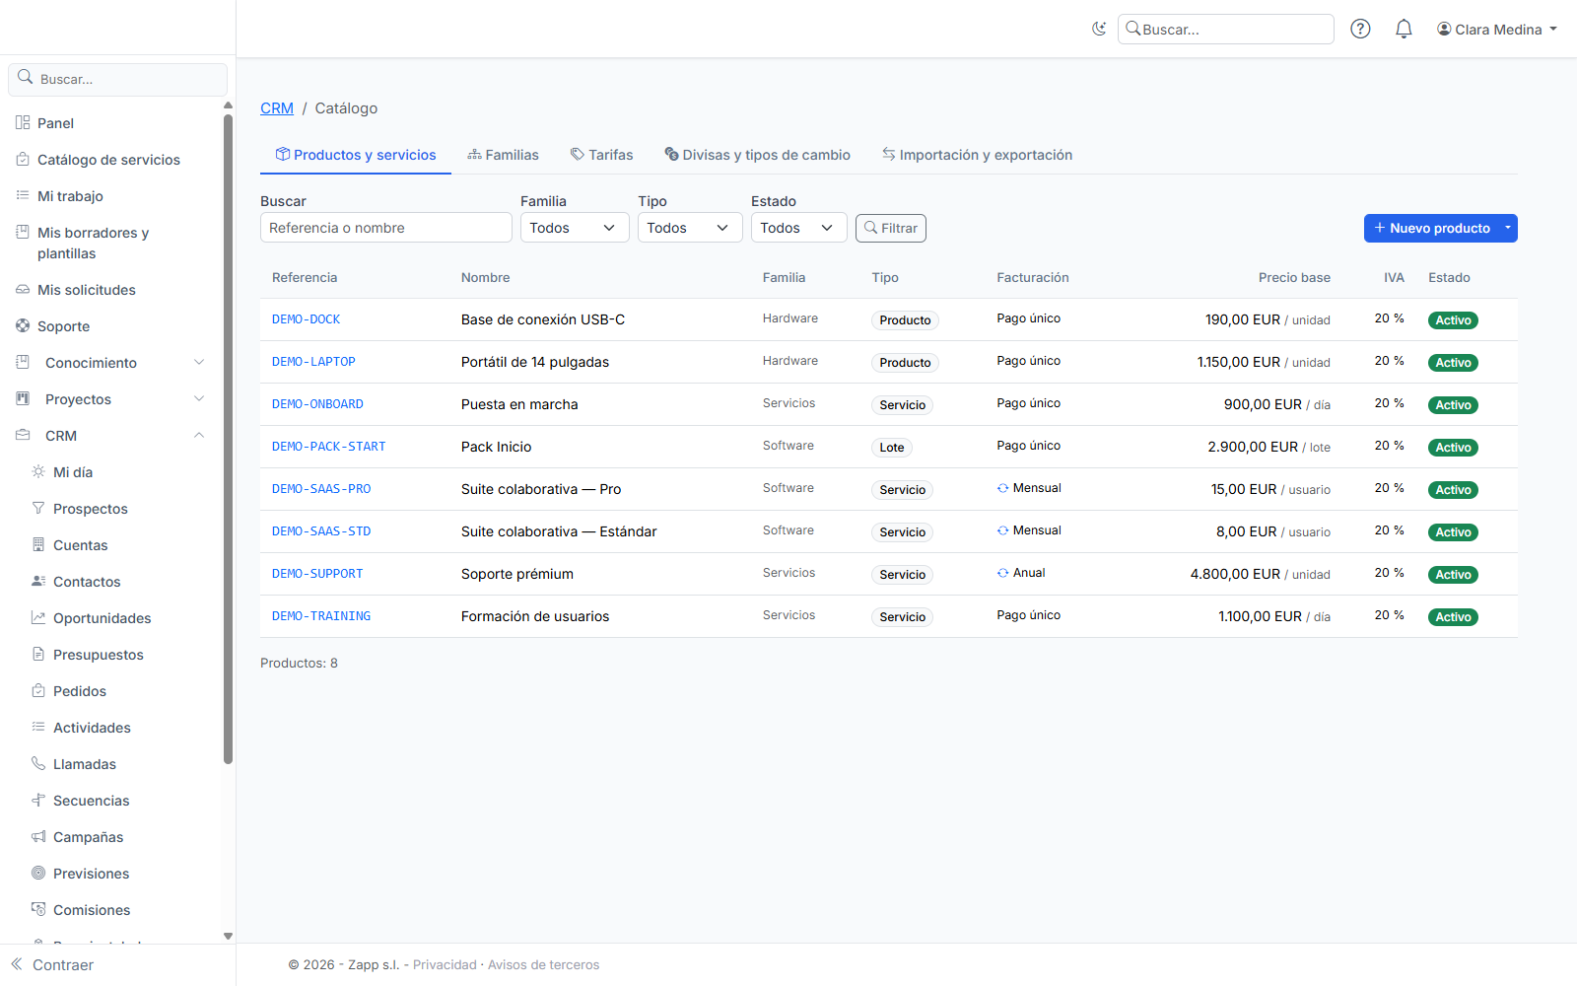Open the Tipo filter dropdown

[690, 228]
